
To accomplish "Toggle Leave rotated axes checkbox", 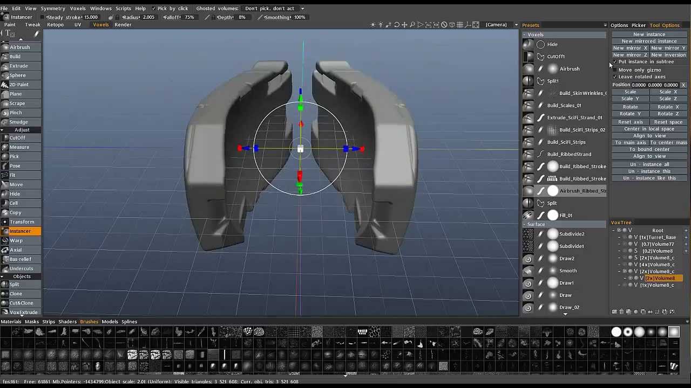I will (x=615, y=77).
